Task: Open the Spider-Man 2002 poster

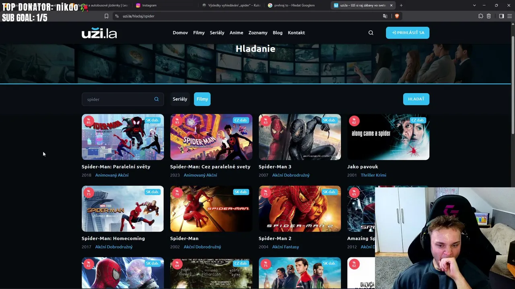Action: 211,209
